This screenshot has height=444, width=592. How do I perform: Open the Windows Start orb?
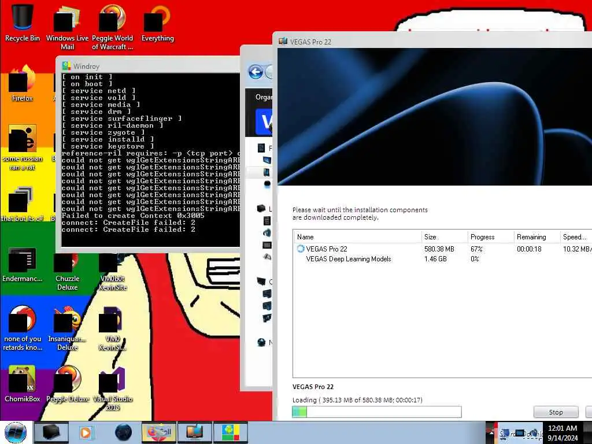(16, 432)
